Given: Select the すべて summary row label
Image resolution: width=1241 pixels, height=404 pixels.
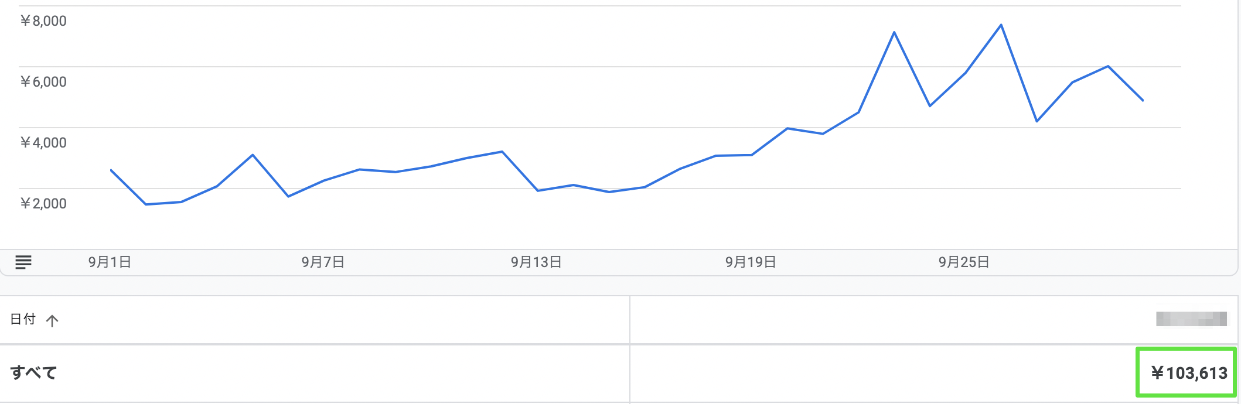Looking at the screenshot, I should pos(33,373).
